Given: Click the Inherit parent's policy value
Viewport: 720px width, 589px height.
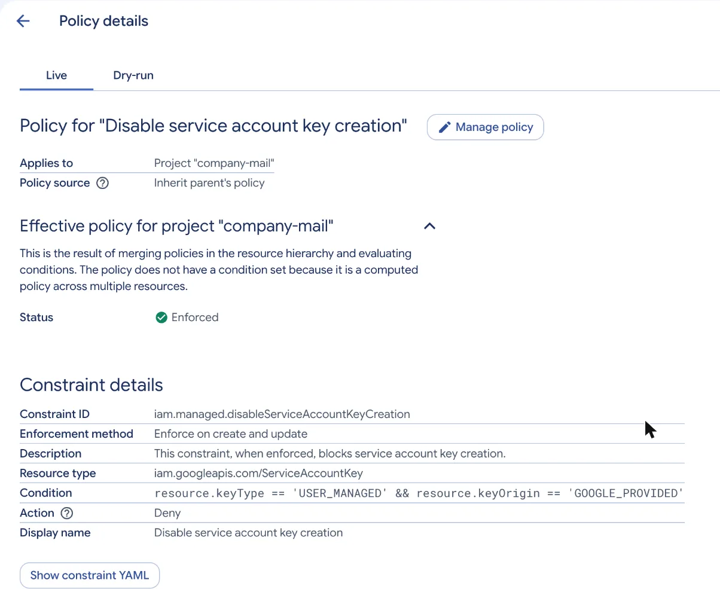Looking at the screenshot, I should pos(209,183).
